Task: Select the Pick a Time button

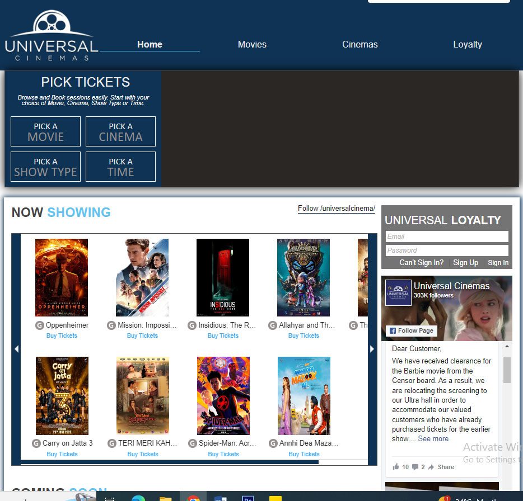Action: [121, 167]
